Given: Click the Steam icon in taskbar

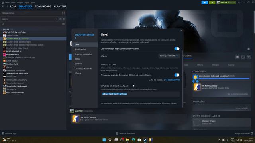Looking at the screenshot, I should (x=145, y=140).
